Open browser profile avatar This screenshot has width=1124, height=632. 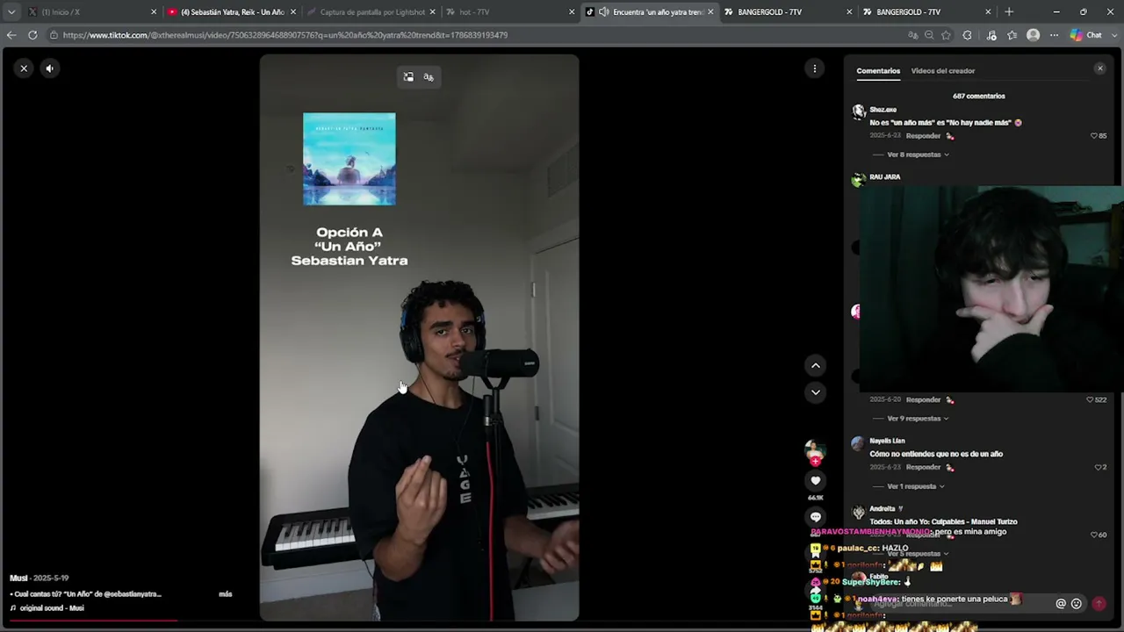1033,35
